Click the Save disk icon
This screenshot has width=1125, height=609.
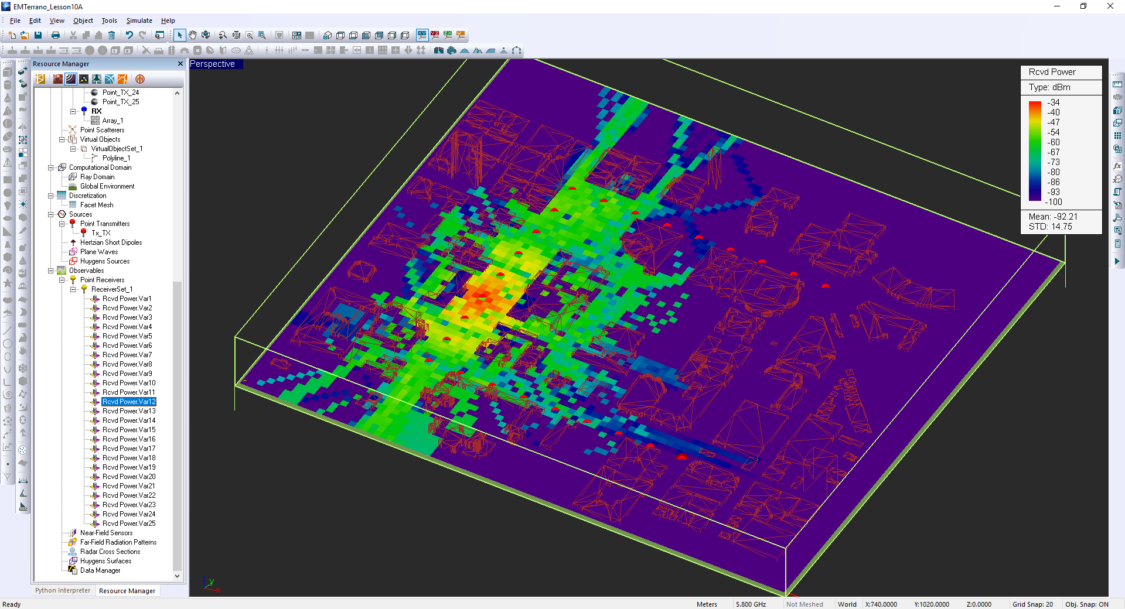tap(38, 35)
